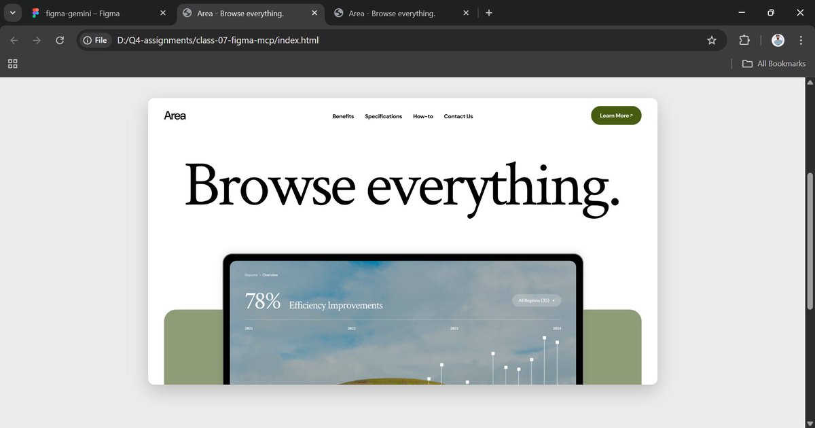Screen dimensions: 815x428
Task: Open the Chrome three-dot menu
Action: coord(801,40)
